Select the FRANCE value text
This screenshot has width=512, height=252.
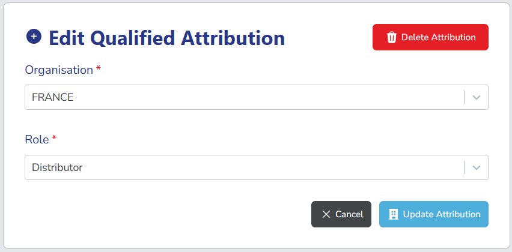point(53,97)
